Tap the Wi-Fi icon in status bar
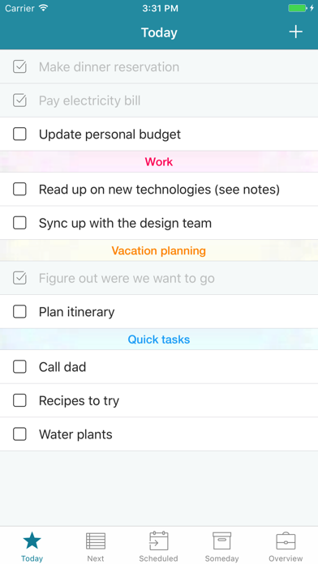 pyautogui.click(x=44, y=8)
